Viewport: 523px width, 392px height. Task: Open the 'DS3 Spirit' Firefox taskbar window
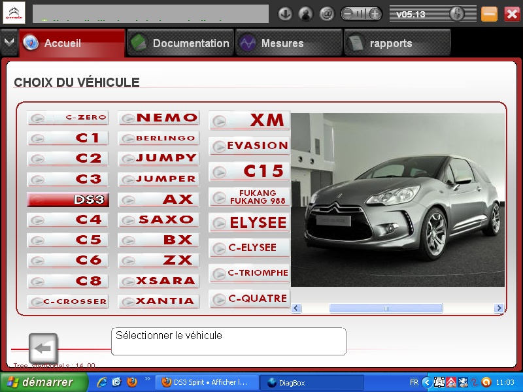[207, 382]
